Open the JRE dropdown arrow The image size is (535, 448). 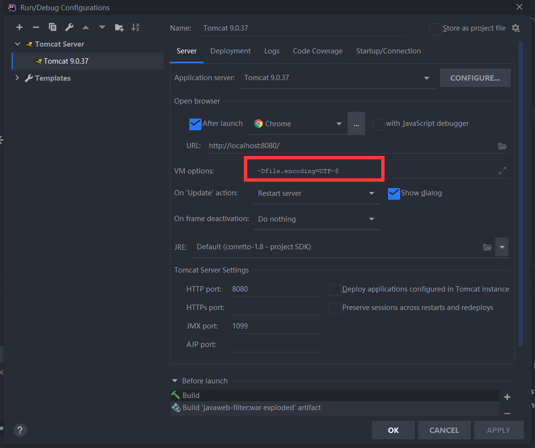502,247
